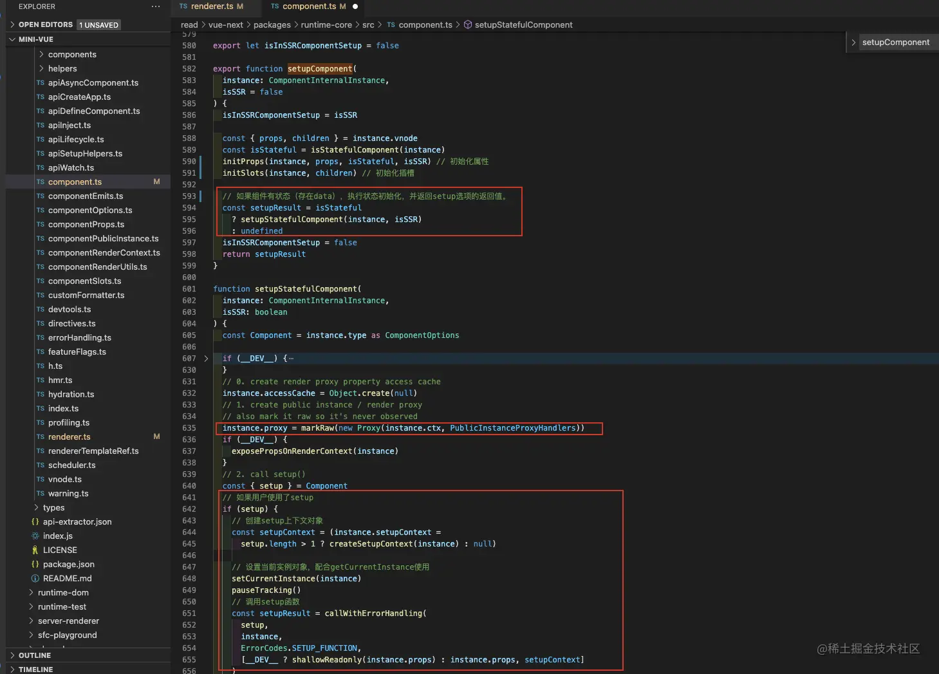Image resolution: width=939 pixels, height=674 pixels.
Task: Select component.ts in the file tree
Action: coord(75,182)
